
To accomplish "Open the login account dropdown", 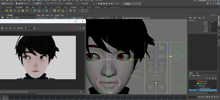I will (132, 4).
